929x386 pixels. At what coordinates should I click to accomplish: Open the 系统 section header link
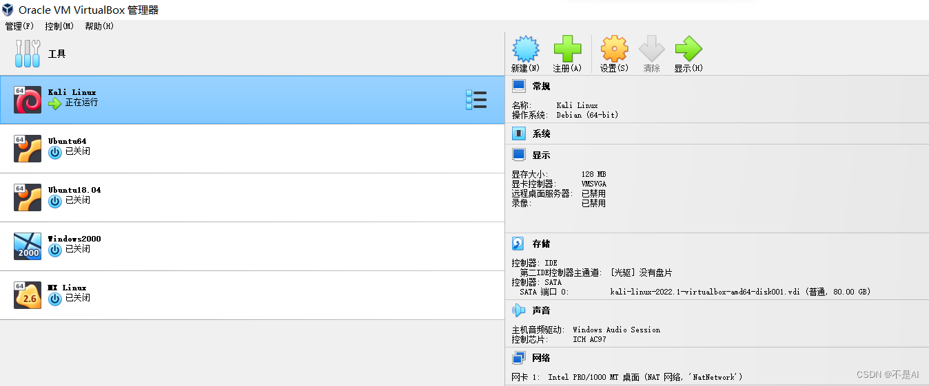coord(541,133)
